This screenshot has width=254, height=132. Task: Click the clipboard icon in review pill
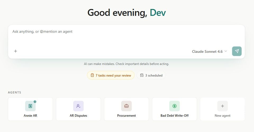92,75
